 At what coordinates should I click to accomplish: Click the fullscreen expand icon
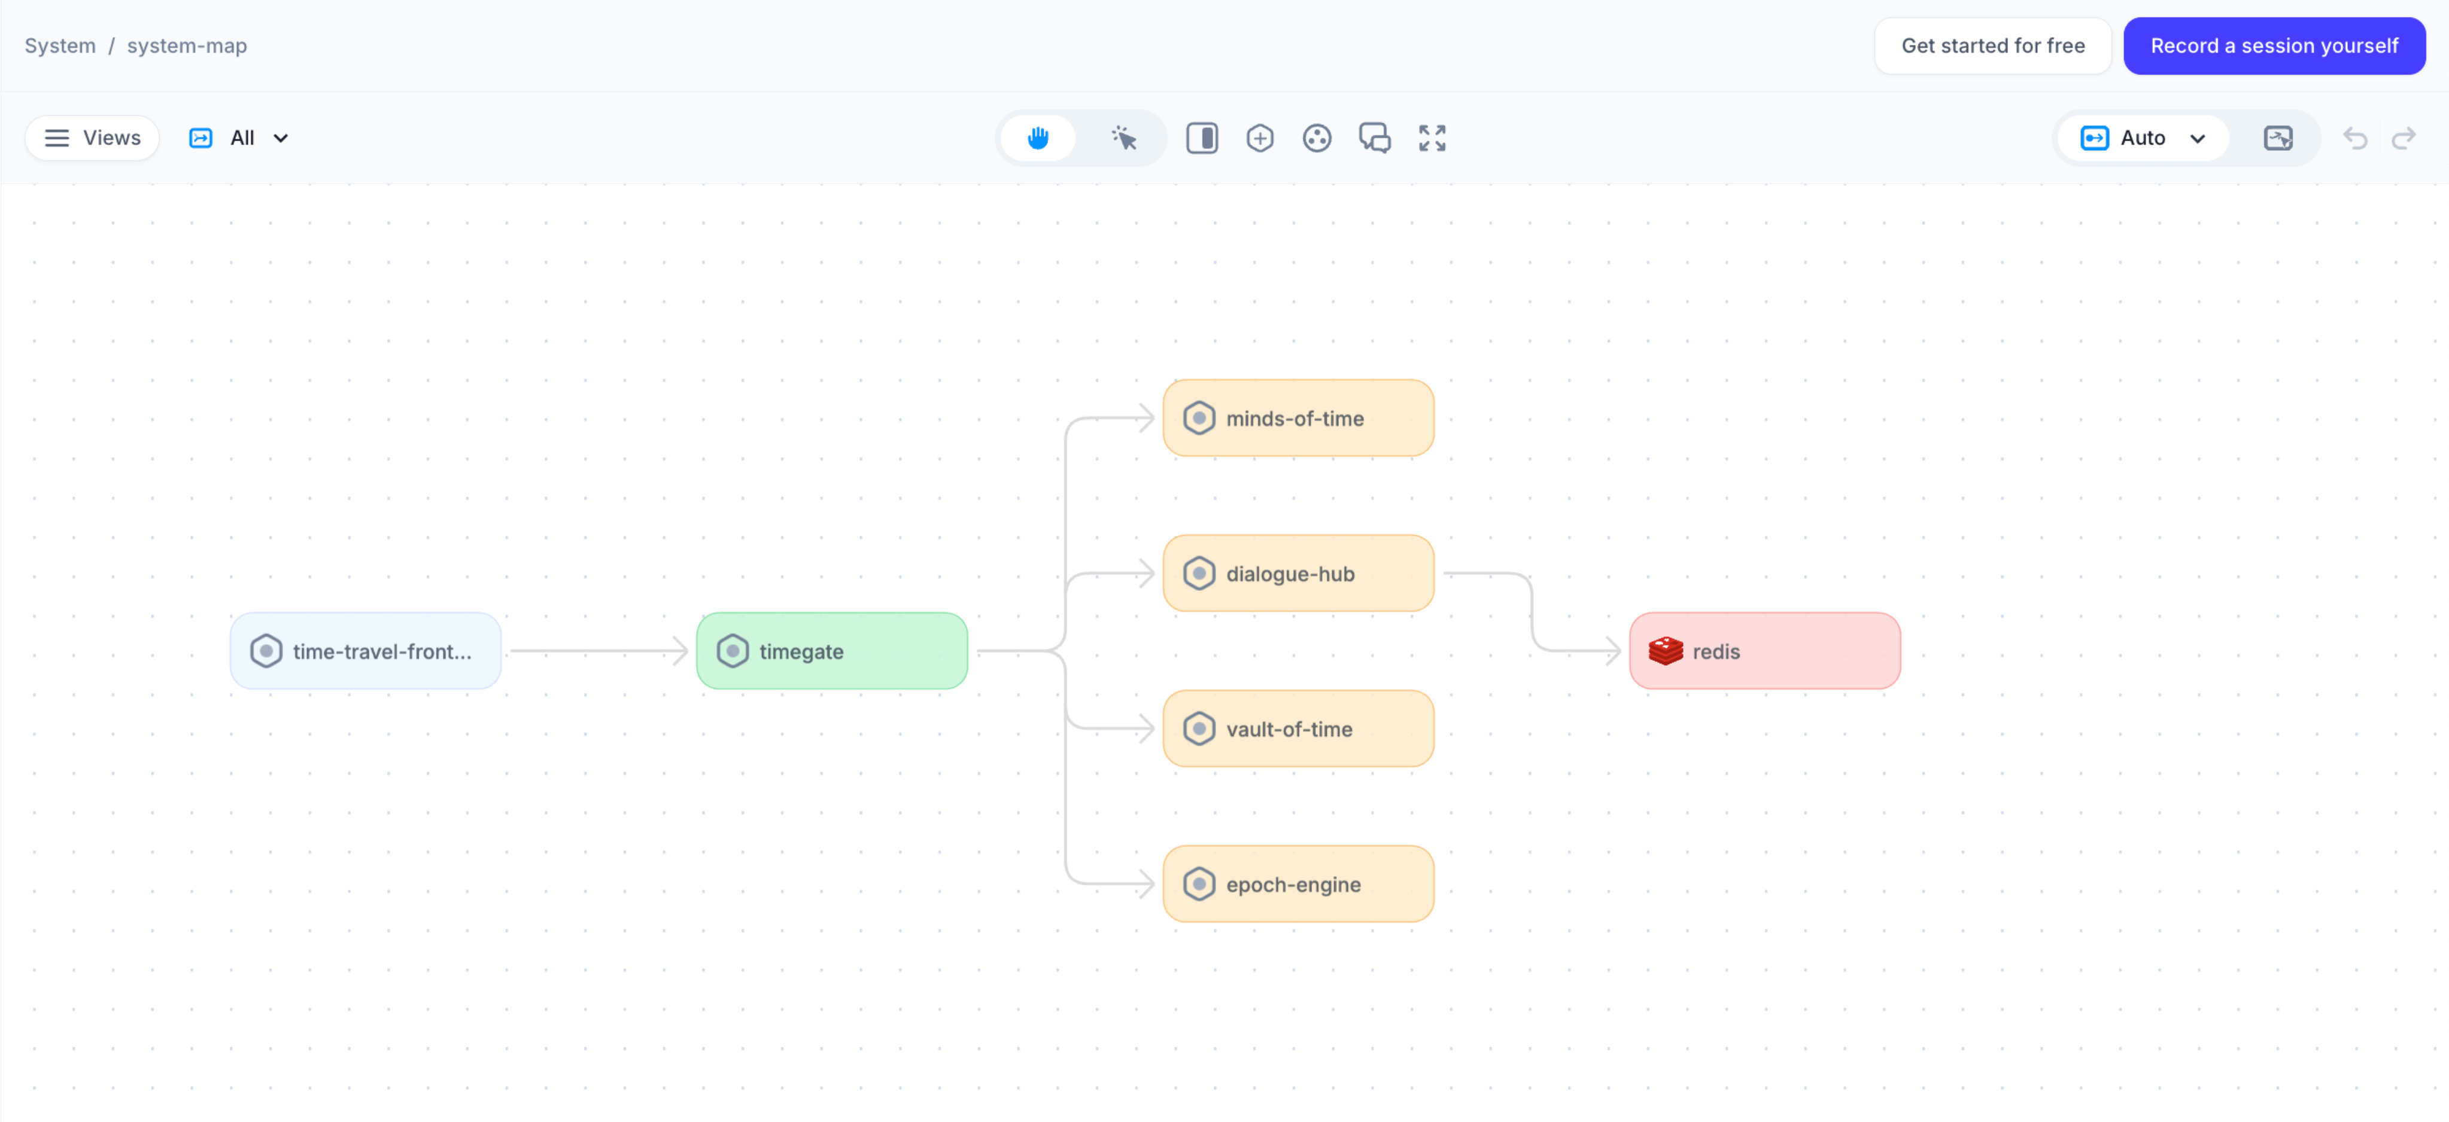click(1432, 139)
